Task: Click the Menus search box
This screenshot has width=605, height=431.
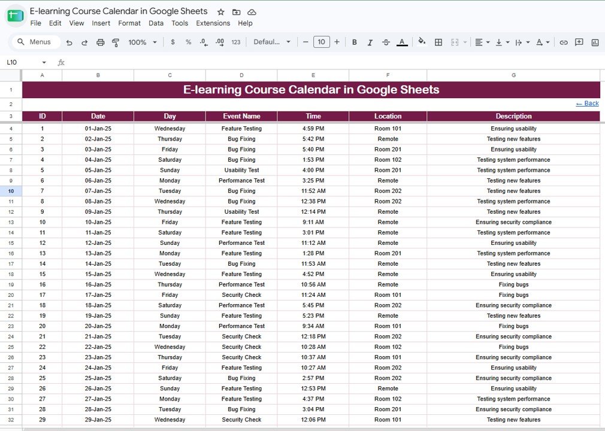Action: pos(37,42)
